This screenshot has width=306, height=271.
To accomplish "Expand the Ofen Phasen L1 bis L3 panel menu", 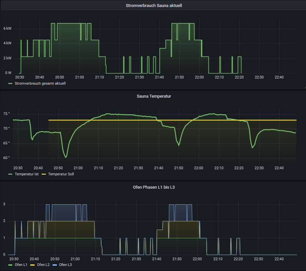I will coord(153,187).
